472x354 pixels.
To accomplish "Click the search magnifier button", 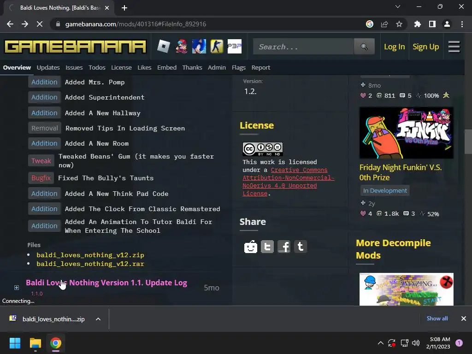I will (364, 47).
